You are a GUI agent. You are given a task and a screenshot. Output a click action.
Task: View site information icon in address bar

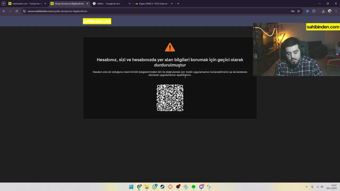point(24,11)
